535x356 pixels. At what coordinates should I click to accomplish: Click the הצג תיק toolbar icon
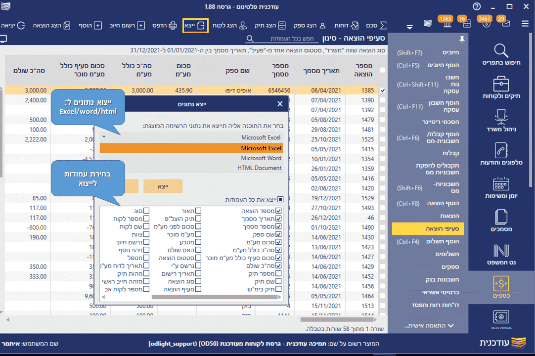click(x=270, y=26)
